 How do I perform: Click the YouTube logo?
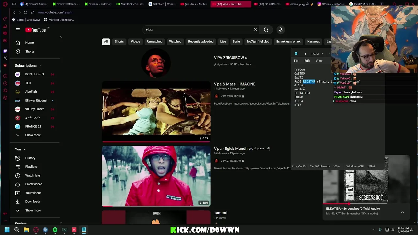point(36,30)
